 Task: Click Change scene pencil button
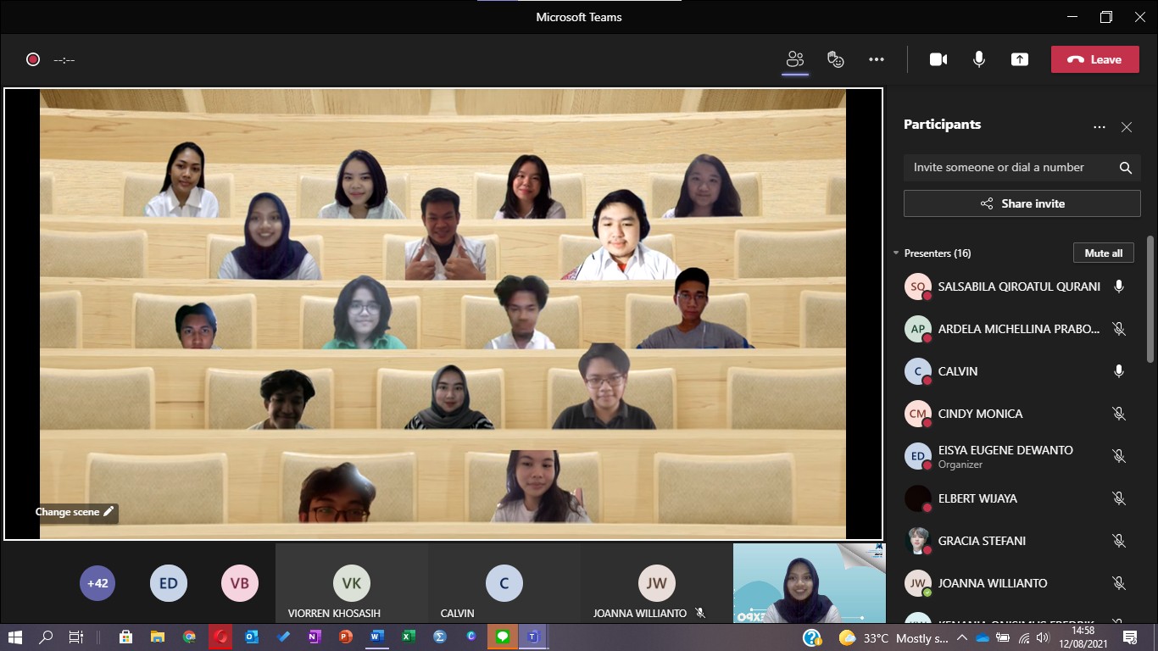pos(75,512)
